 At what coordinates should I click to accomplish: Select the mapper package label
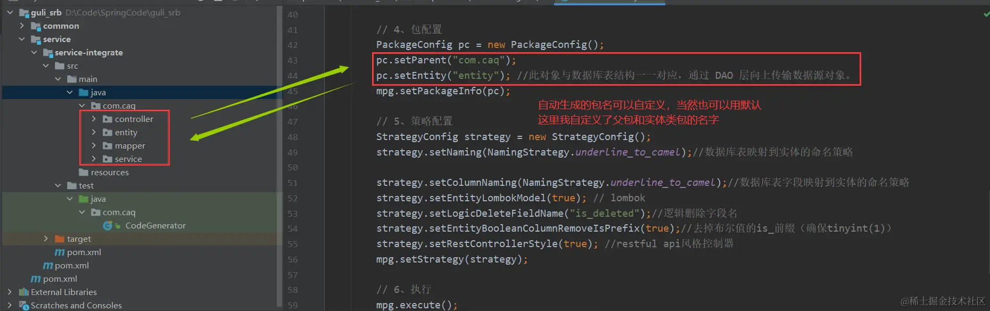click(x=130, y=146)
